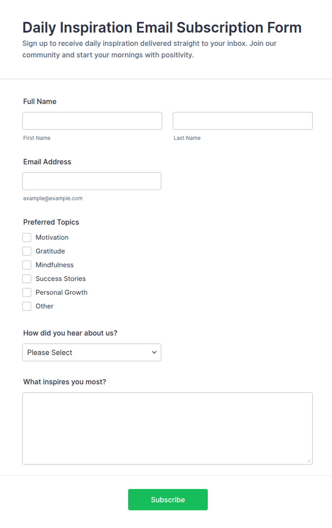
Task: Click the green Subscribe button
Action: [168, 500]
